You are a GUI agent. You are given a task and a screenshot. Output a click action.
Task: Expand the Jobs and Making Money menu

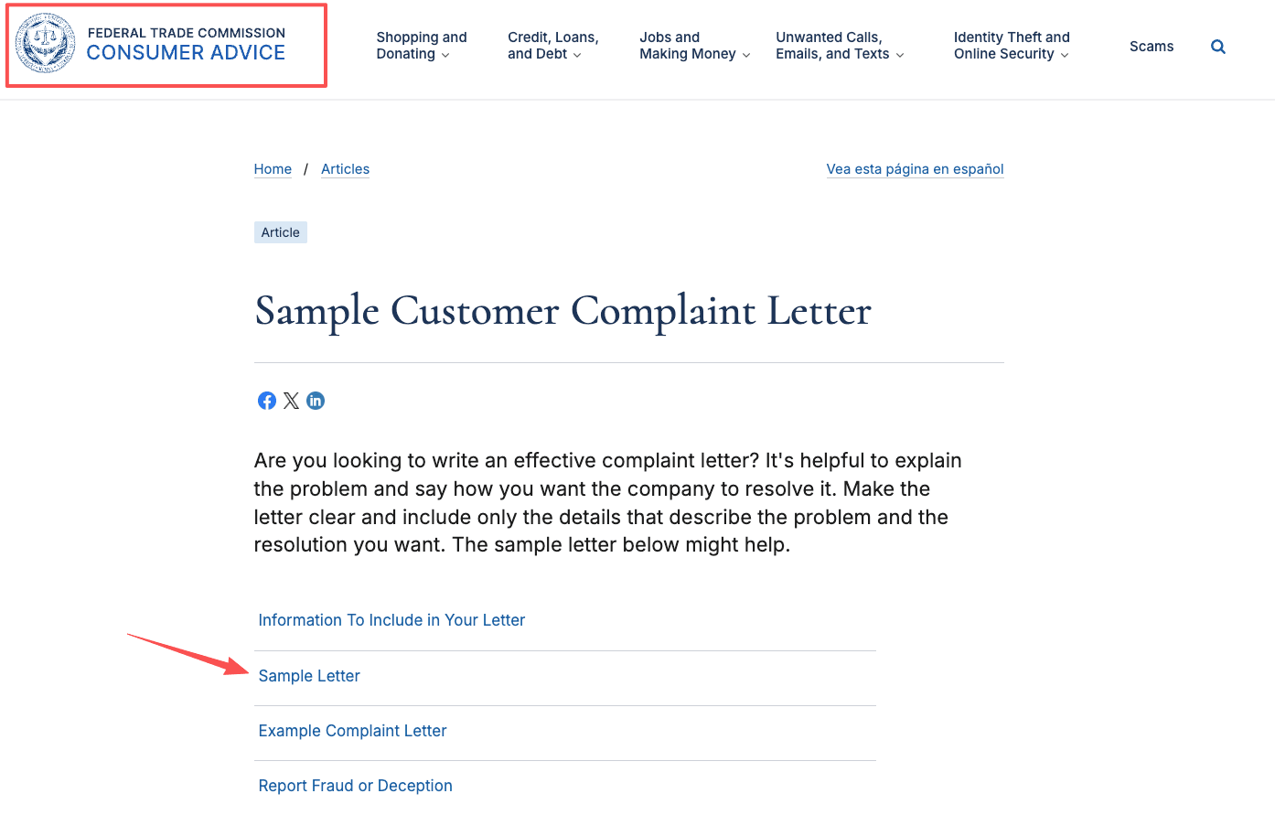click(688, 46)
